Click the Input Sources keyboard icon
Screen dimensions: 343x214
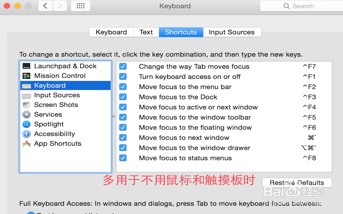[x=26, y=95]
